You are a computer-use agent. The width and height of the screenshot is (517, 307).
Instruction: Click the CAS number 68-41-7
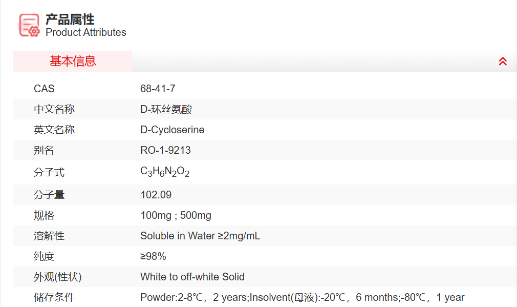click(x=158, y=89)
